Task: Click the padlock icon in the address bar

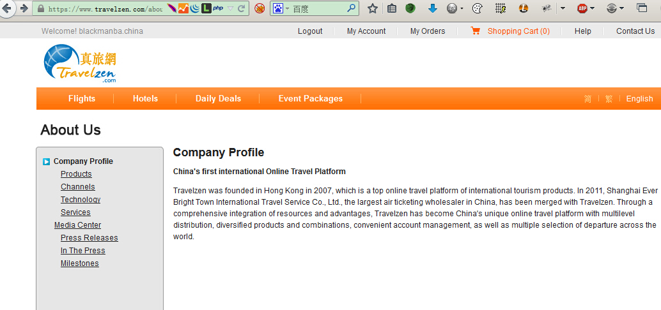Action: click(41, 8)
